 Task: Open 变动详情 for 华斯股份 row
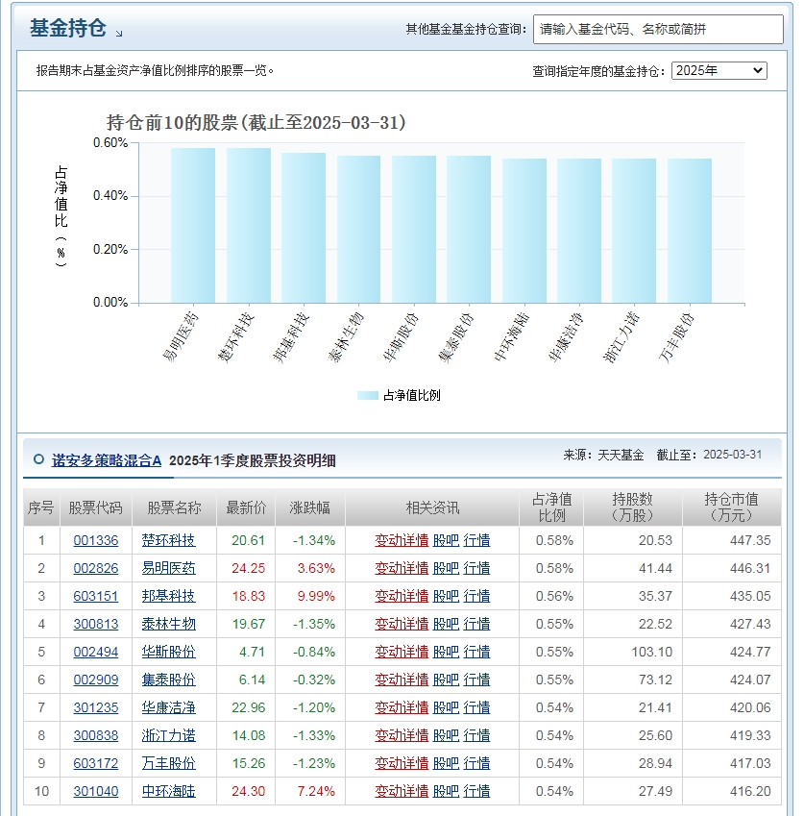point(402,652)
